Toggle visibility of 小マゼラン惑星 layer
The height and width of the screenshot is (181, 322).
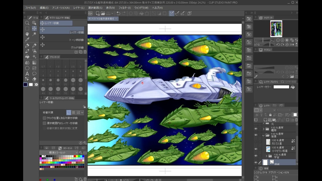pyautogui.click(x=256, y=149)
